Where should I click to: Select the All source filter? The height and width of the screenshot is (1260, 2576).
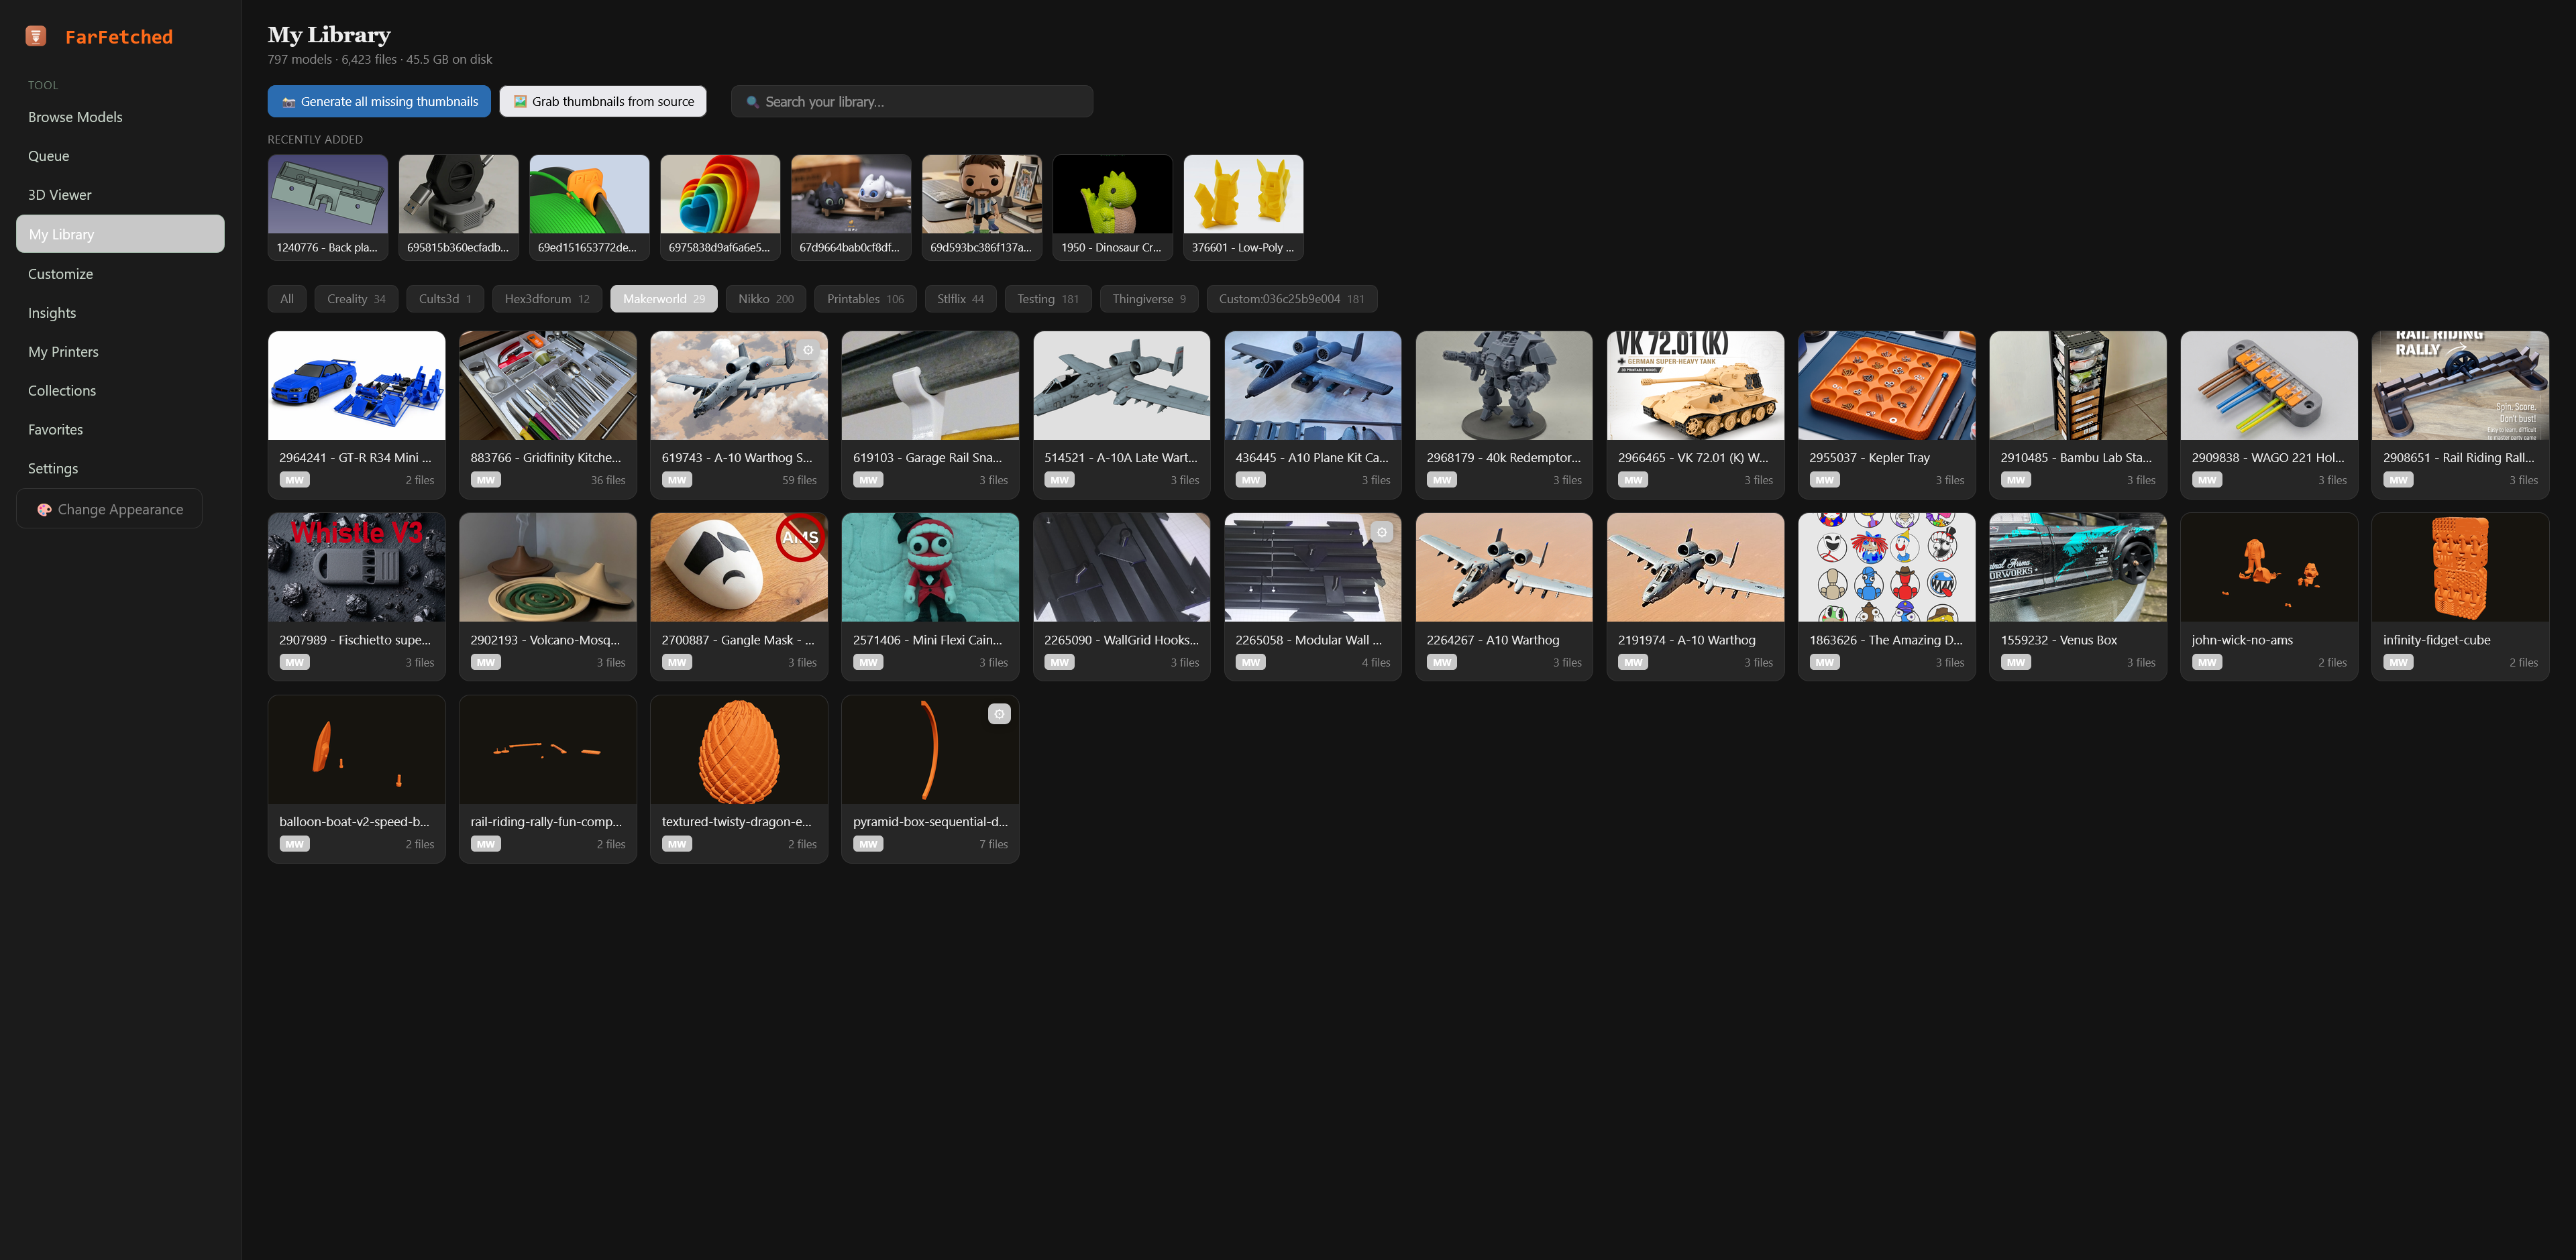[287, 299]
